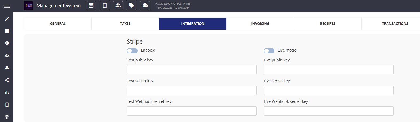Open the bar chart icon in sidebar

7,92
